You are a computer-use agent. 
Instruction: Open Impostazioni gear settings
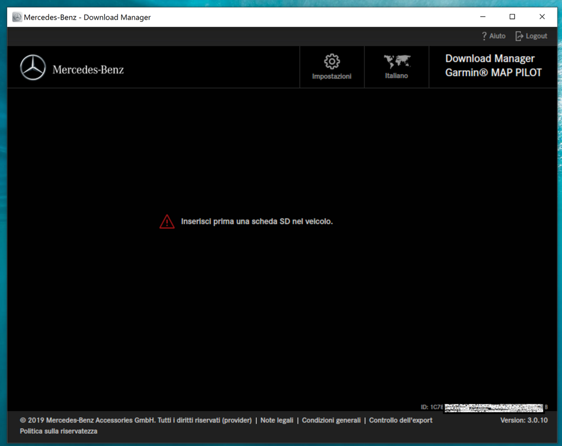click(x=332, y=67)
